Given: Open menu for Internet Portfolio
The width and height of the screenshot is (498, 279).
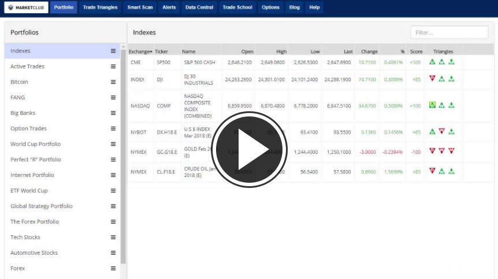Looking at the screenshot, I should [113, 175].
